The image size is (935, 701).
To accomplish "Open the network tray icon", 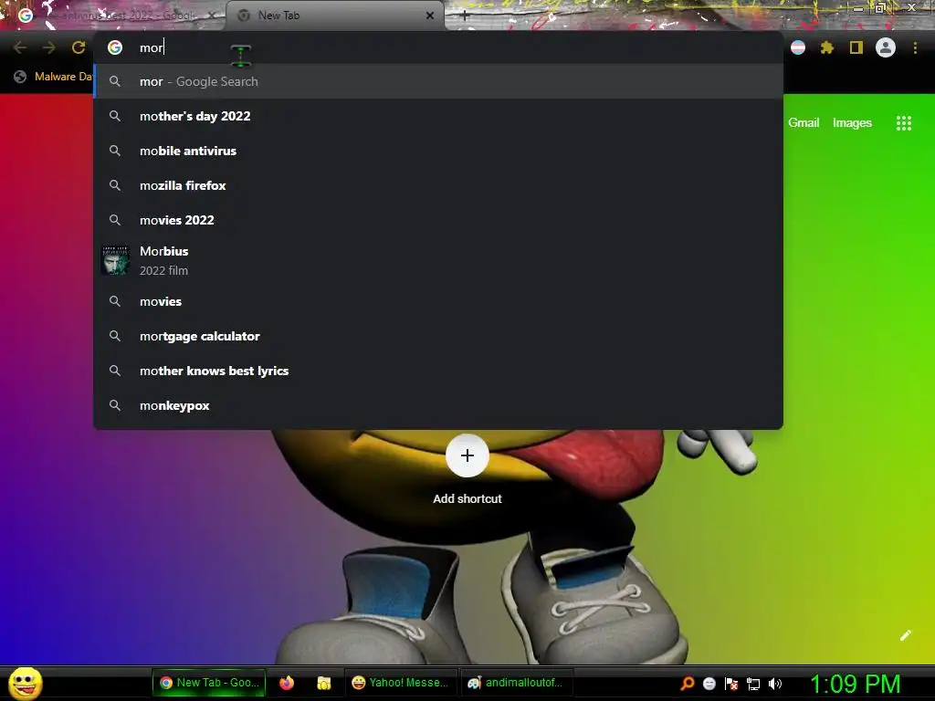I will pyautogui.click(x=753, y=684).
